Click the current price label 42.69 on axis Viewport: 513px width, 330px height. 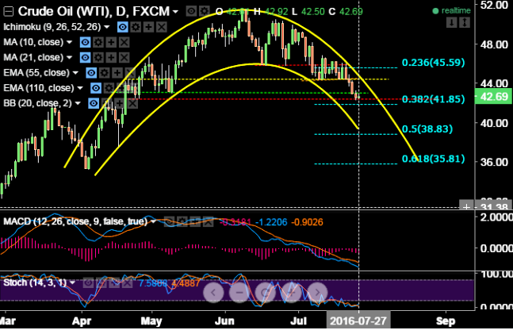pyautogui.click(x=495, y=97)
